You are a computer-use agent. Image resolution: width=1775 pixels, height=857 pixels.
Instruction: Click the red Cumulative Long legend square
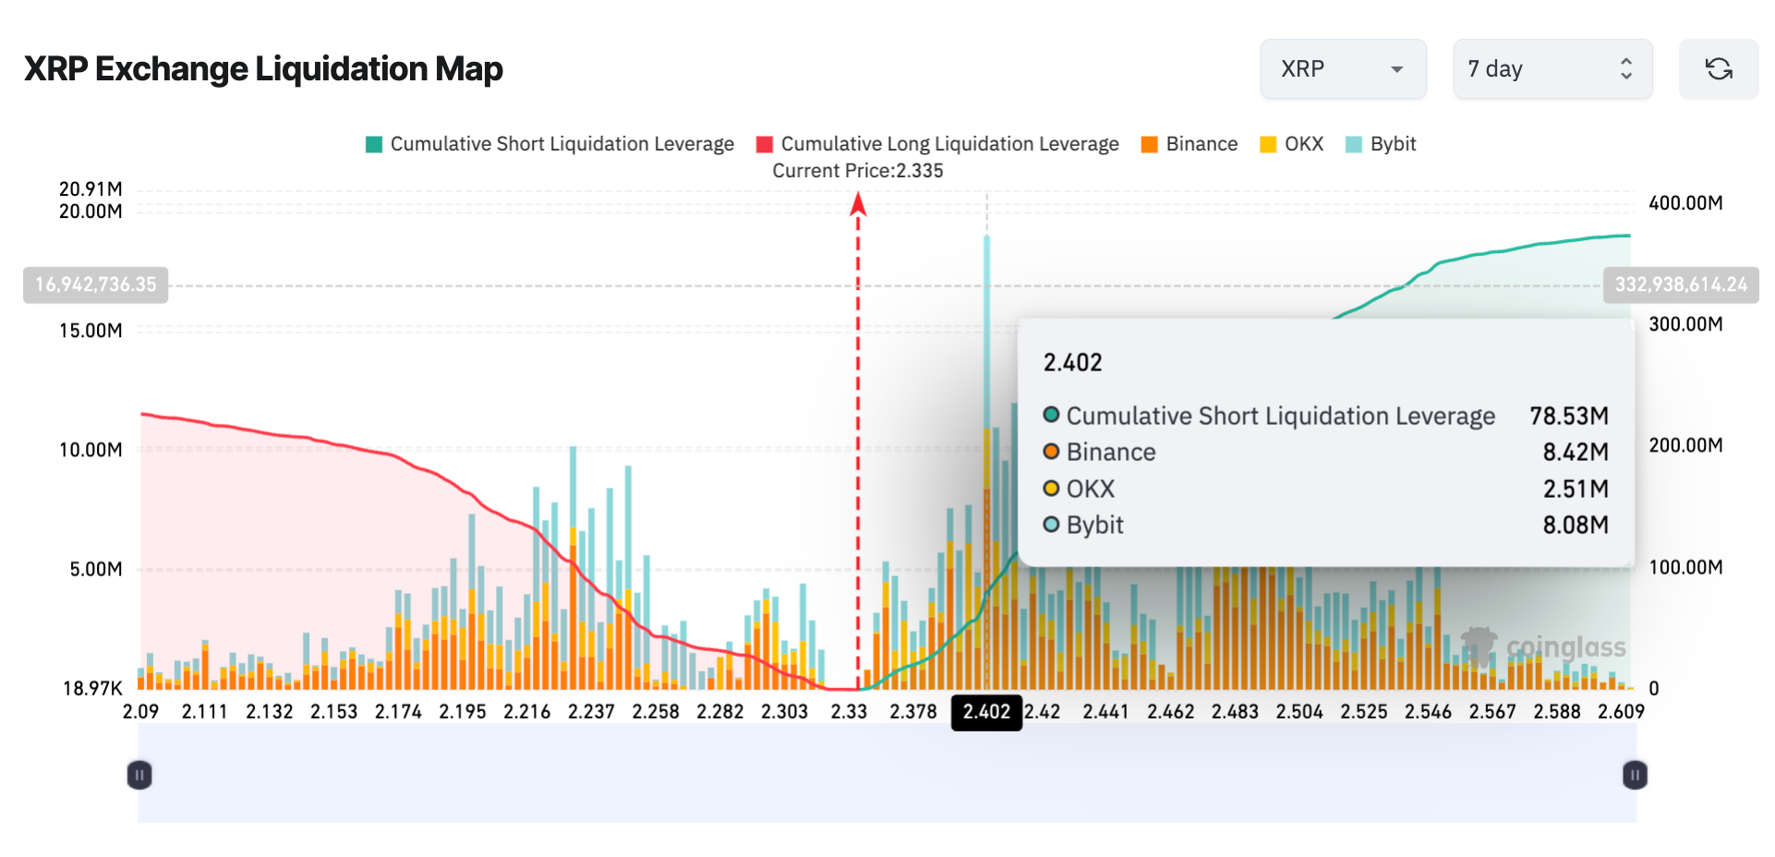pyautogui.click(x=764, y=144)
